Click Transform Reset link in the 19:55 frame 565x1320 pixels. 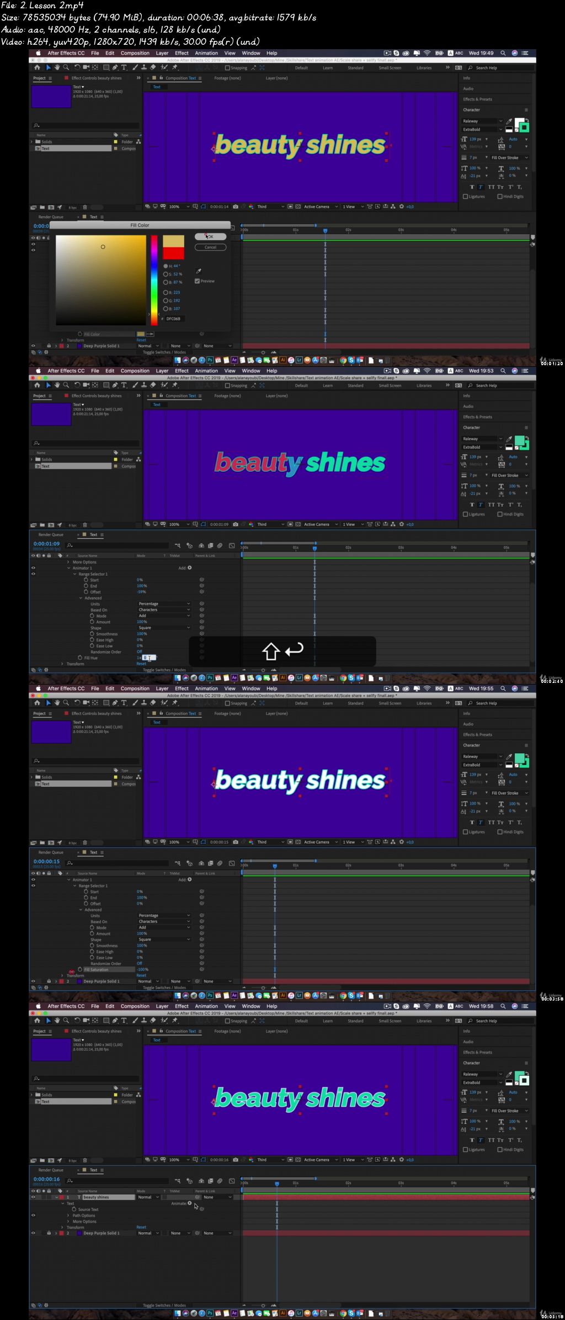141,975
